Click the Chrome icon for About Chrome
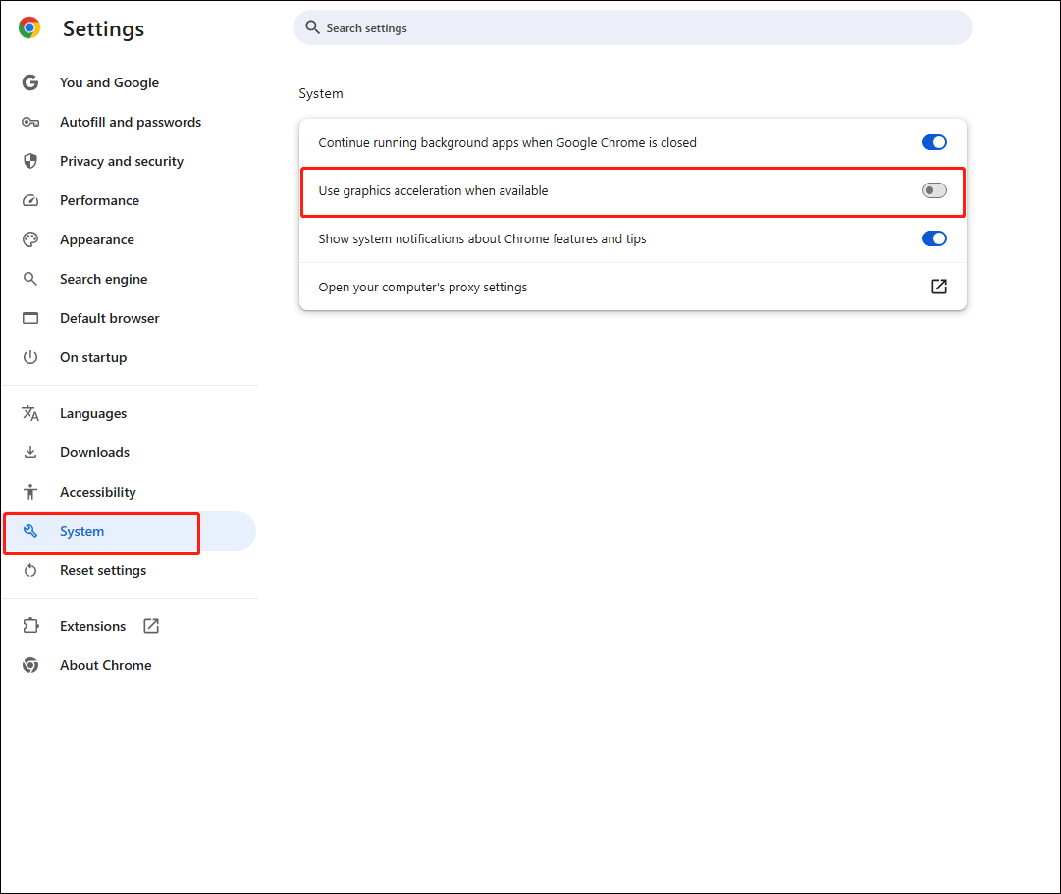The image size is (1061, 894). pos(30,665)
